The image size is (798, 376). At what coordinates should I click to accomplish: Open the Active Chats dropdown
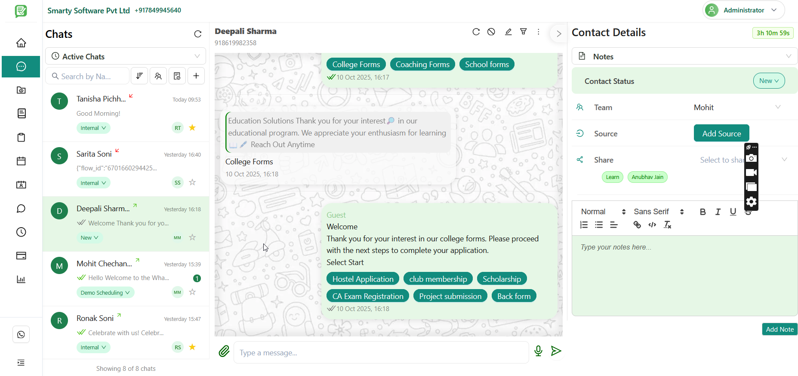point(126,56)
